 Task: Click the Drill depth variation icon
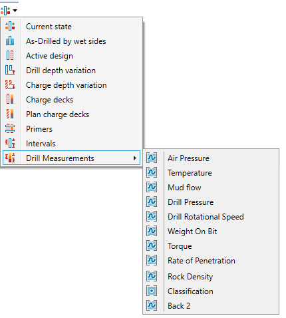point(10,70)
